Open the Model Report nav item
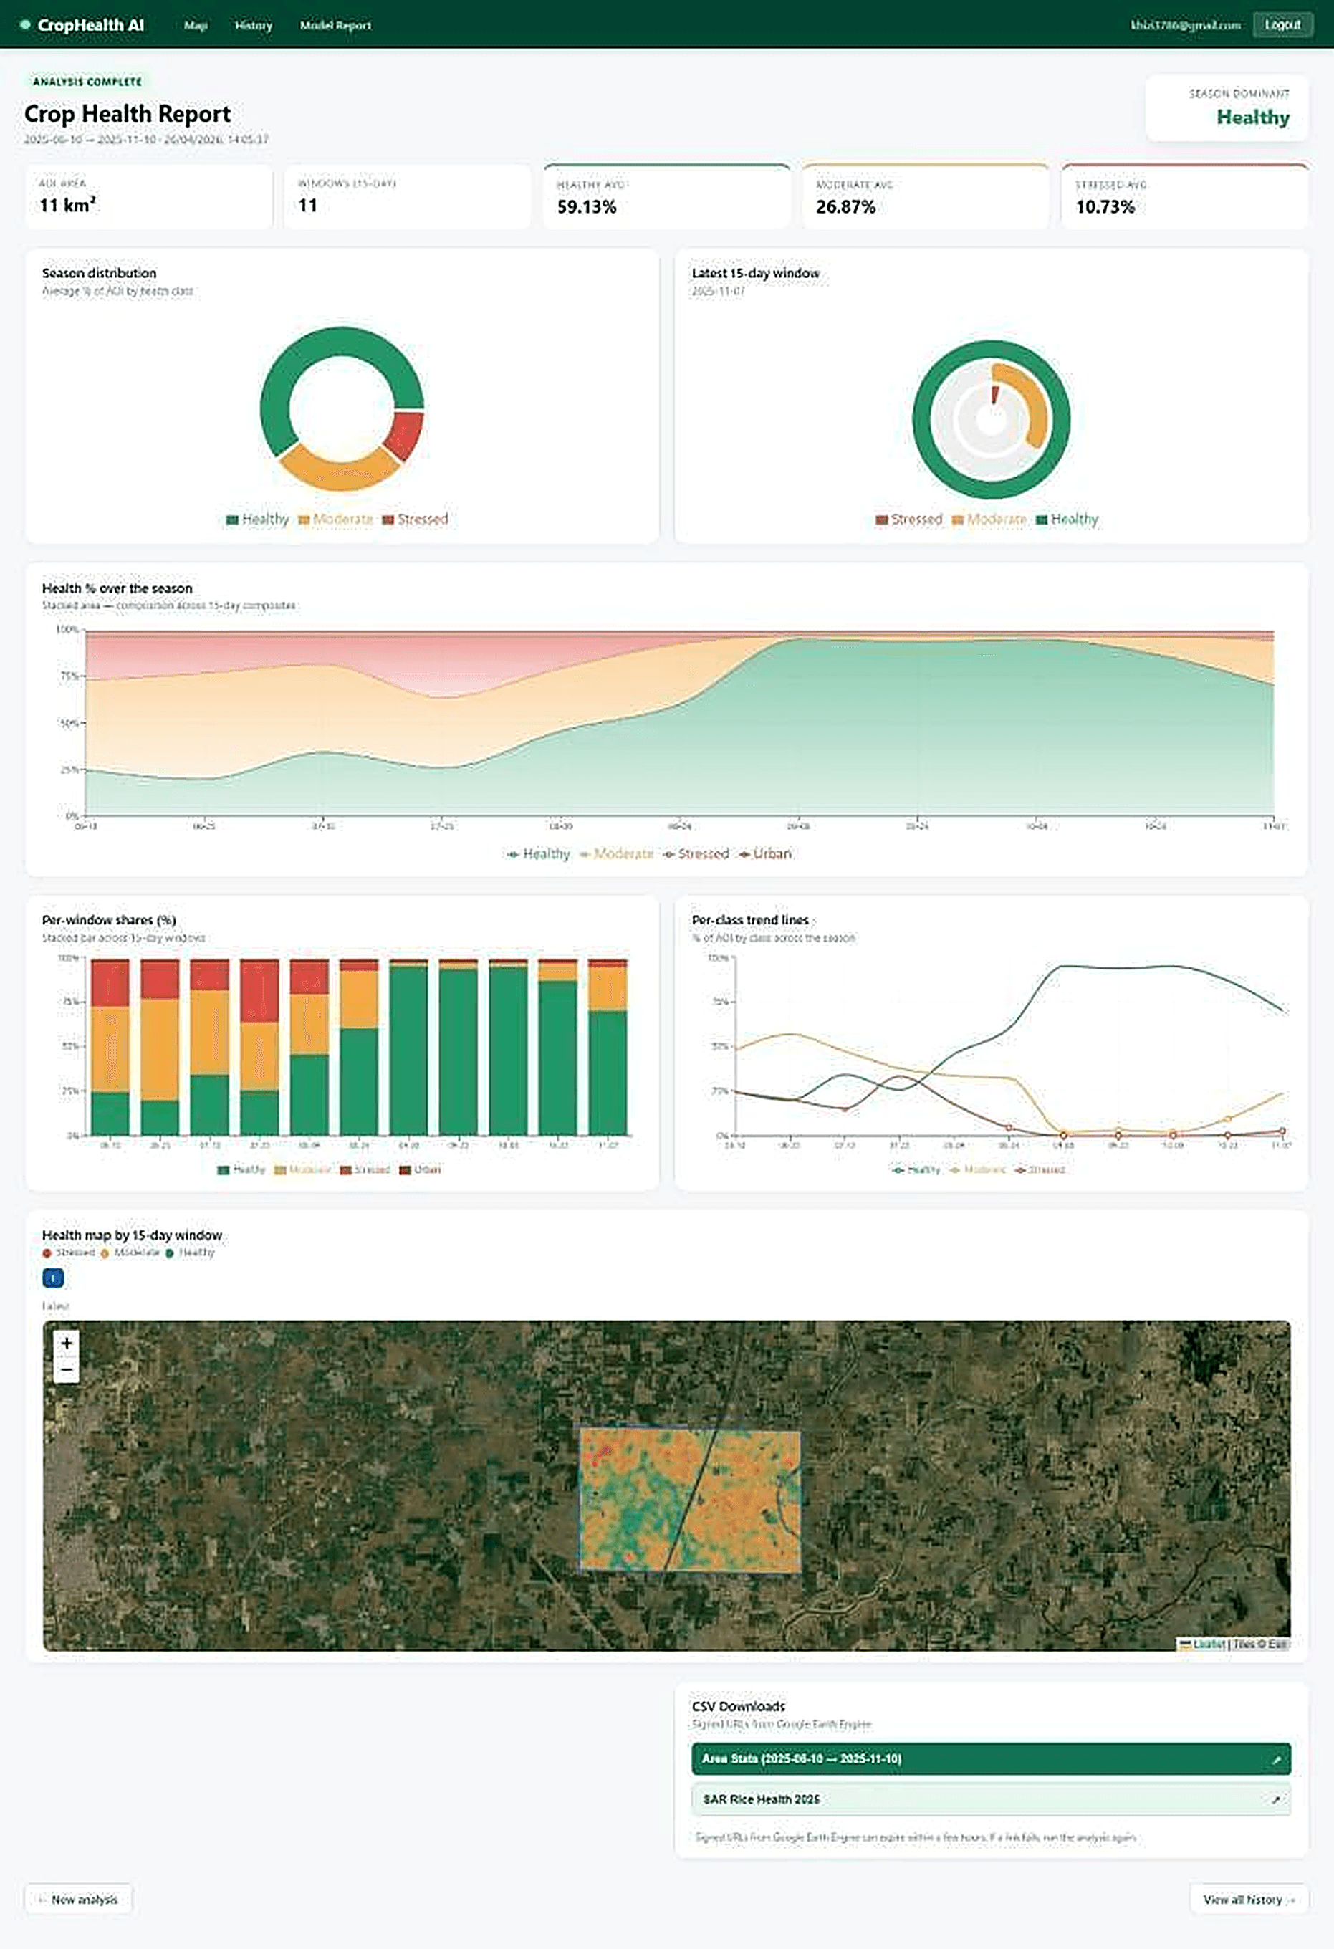 pyautogui.click(x=335, y=25)
